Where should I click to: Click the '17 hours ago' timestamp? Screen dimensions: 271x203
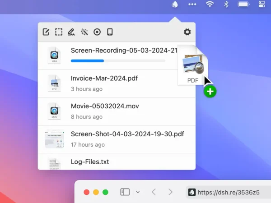click(x=88, y=144)
